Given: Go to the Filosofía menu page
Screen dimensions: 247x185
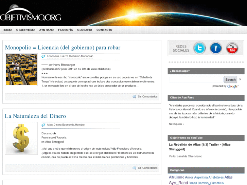Looking at the screenshot, I should [x=65, y=30].
